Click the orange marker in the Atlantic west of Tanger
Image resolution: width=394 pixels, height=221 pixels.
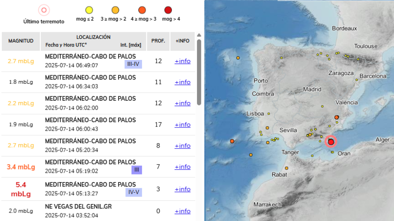232,141
